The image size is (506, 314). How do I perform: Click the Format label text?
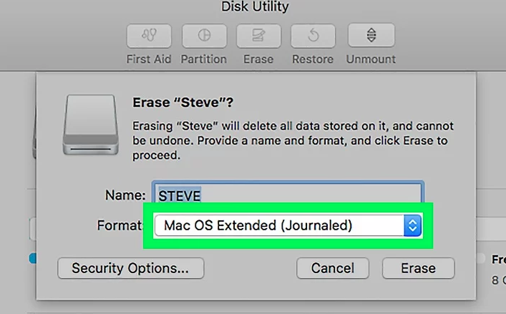(120, 225)
